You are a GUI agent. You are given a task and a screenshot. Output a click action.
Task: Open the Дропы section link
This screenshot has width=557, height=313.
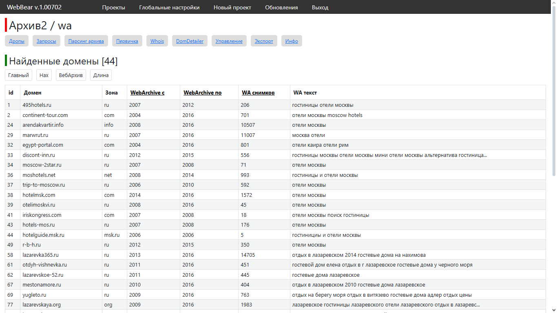pyautogui.click(x=17, y=41)
